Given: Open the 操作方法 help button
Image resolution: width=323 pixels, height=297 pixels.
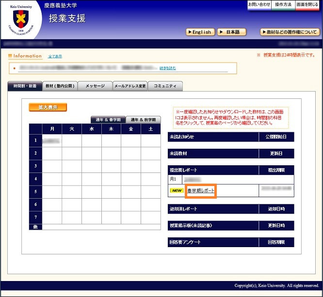Looking at the screenshot, I should pyautogui.click(x=283, y=4).
